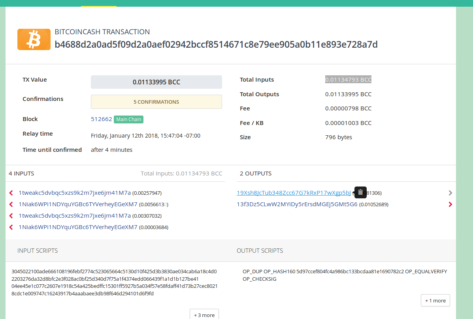This screenshot has height=319, width=473.
Task: Click the red arrow beside 1Niak6WPi1 input (0.00003684)
Action: coord(11,227)
